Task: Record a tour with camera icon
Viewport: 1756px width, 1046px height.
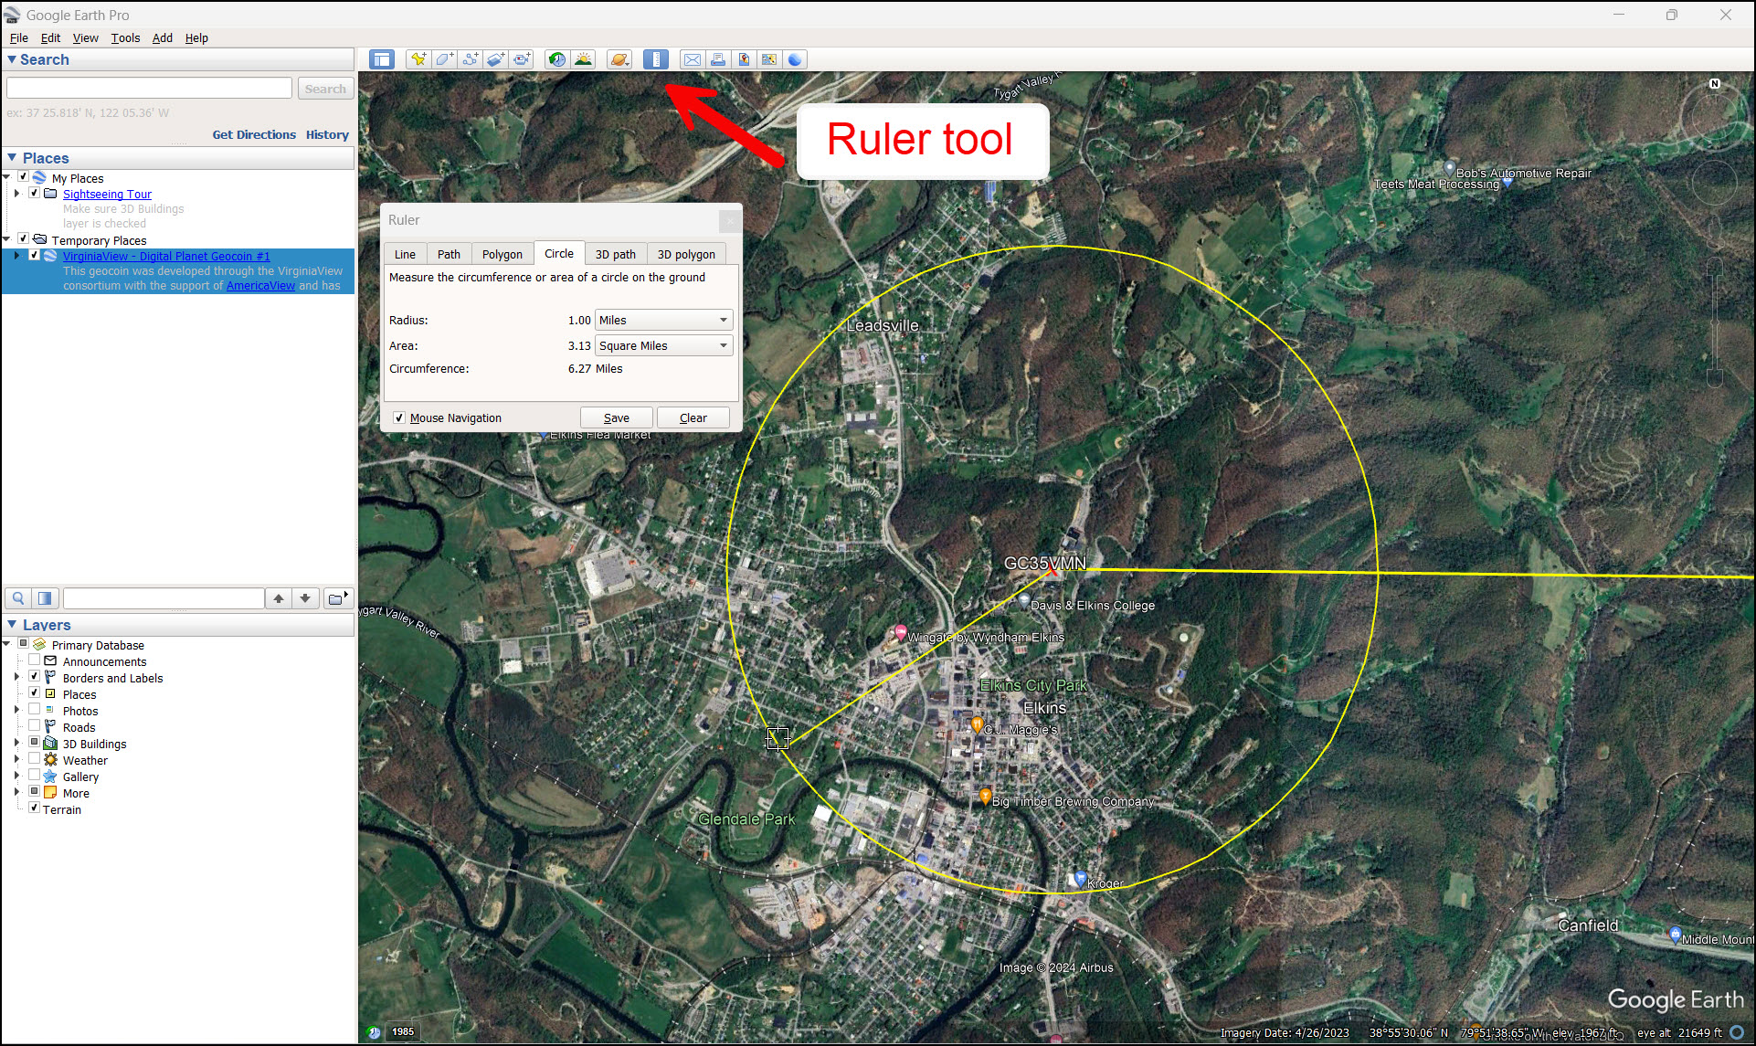Action: 521,60
